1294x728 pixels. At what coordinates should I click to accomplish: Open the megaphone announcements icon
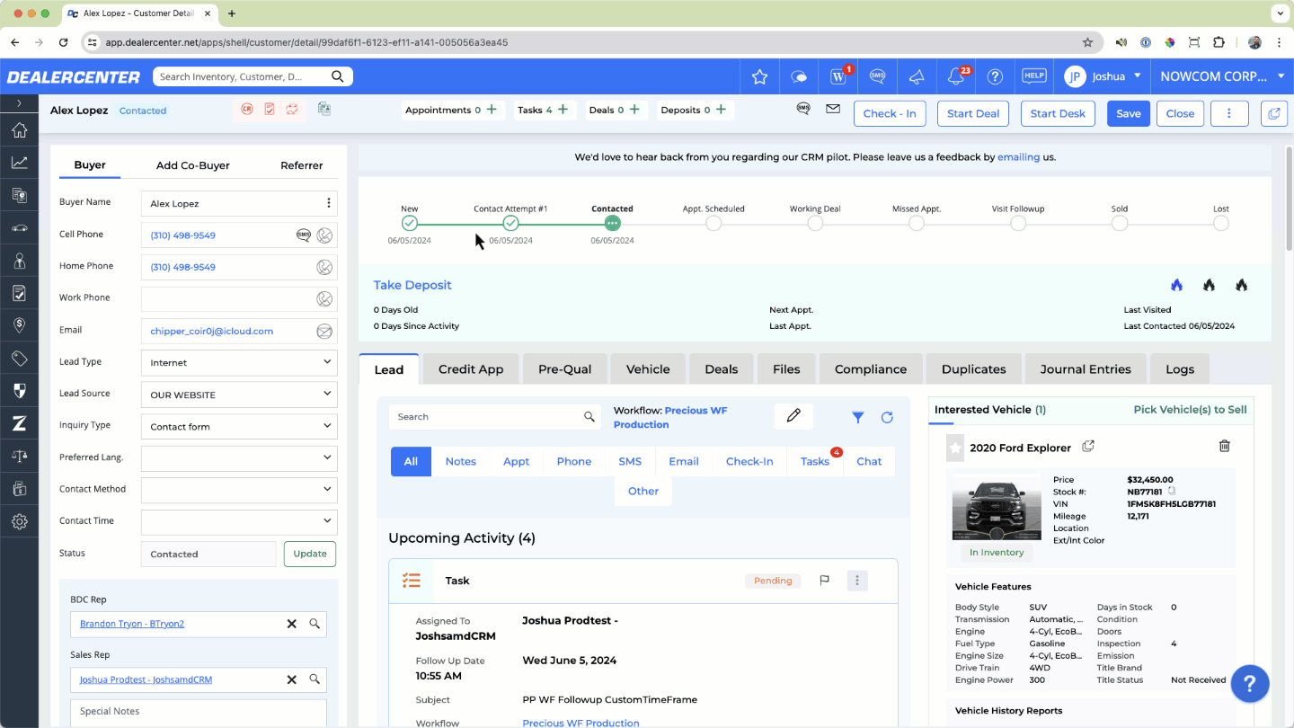coord(917,76)
